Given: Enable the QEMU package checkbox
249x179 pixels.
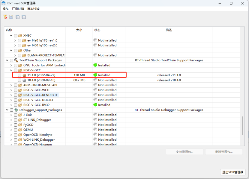Looking at the screenshot, I should [x=15, y=130].
